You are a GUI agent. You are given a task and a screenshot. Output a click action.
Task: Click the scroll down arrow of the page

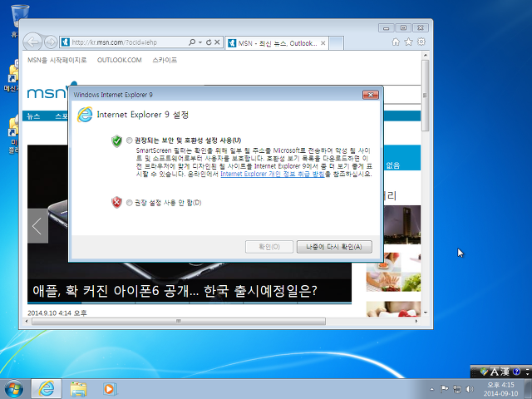click(426, 313)
